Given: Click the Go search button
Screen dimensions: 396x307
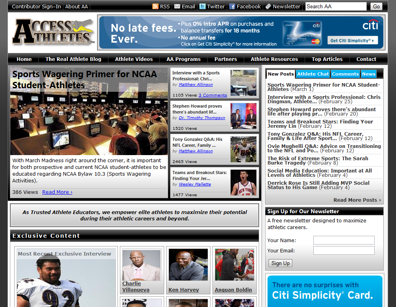Looking at the screenshot, I should click(x=376, y=7).
